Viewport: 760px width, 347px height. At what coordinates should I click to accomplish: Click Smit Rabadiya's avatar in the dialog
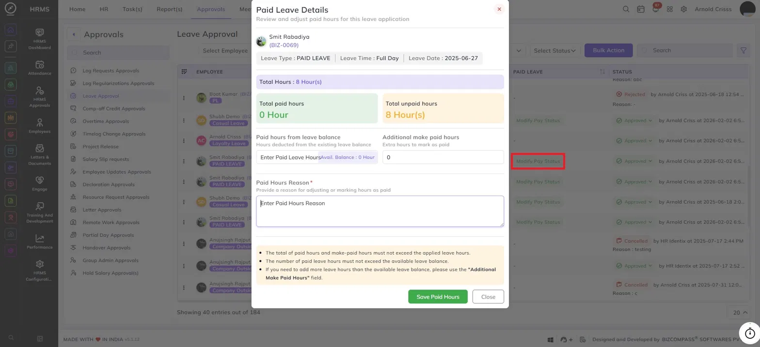click(x=261, y=41)
